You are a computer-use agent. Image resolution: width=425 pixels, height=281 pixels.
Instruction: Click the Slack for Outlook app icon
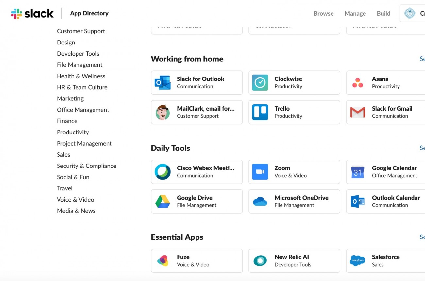162,83
